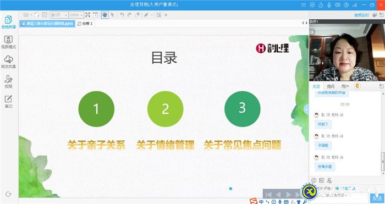Select the teacher video thumbnail
Screen dimensions: 385x204
coord(347,52)
